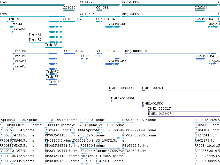Select EST RP003651114.5prime
This screenshot has width=220, height=165.
[x=17, y=130]
